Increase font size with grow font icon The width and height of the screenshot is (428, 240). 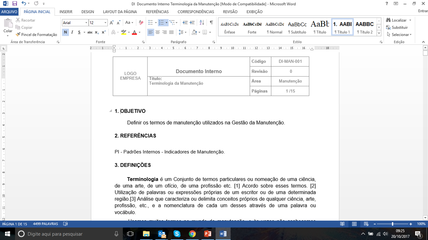tap(112, 23)
